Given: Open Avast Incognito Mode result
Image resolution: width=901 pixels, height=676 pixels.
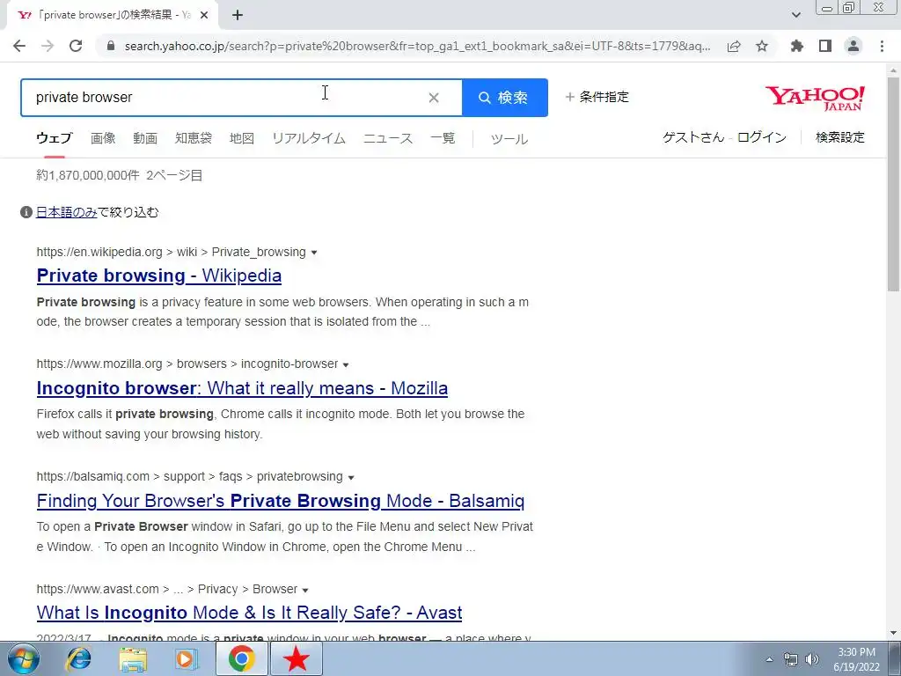Looking at the screenshot, I should (x=249, y=613).
